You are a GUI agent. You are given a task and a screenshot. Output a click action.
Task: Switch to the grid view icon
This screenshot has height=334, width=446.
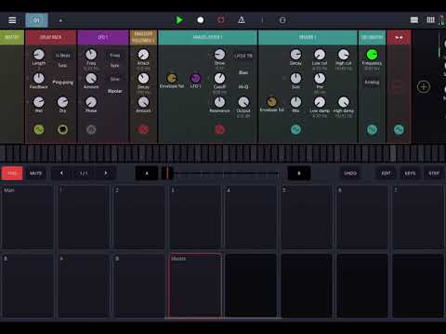pyautogui.click(x=430, y=20)
